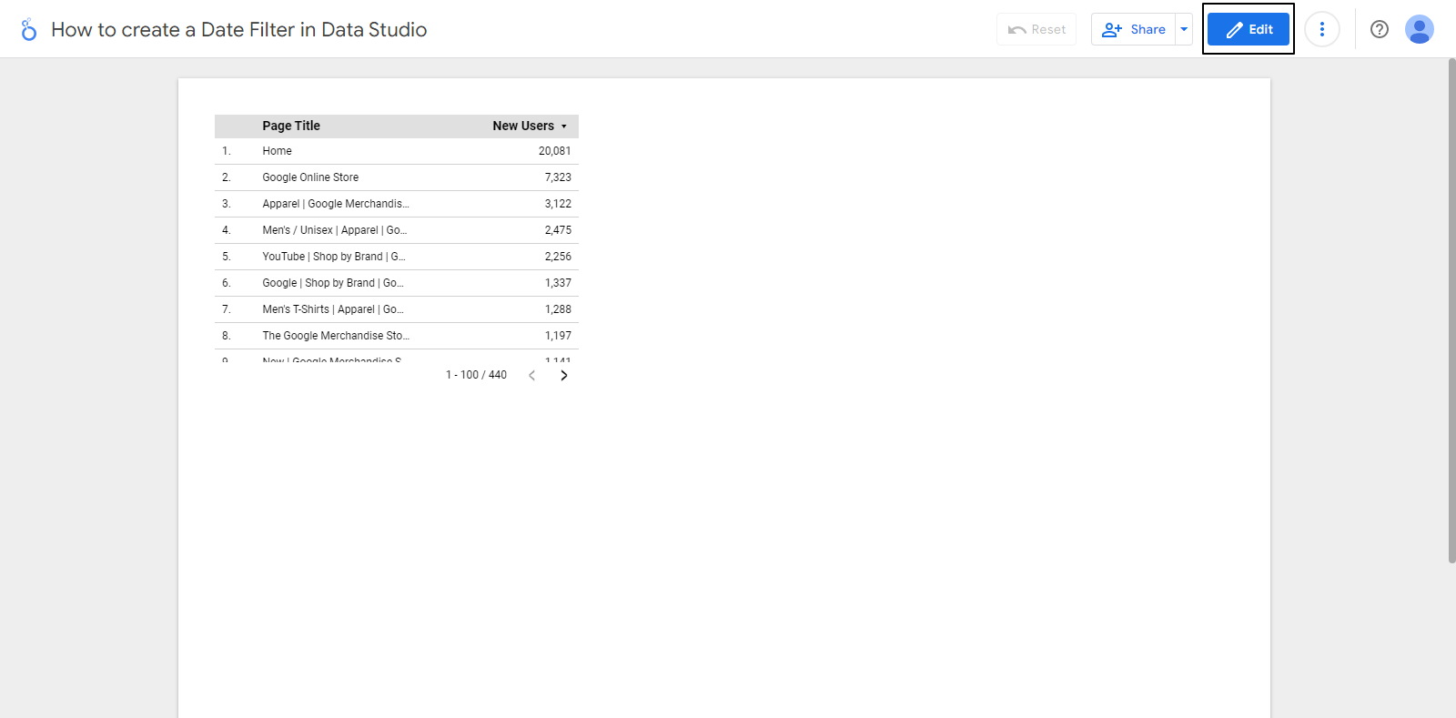This screenshot has width=1456, height=718.
Task: Click the value 7,323
Action: [x=558, y=177]
